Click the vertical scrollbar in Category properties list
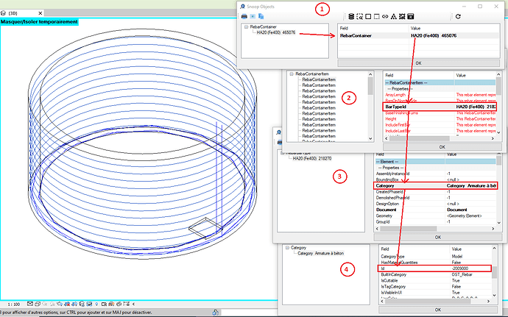The image size is (508, 317). (x=495, y=271)
